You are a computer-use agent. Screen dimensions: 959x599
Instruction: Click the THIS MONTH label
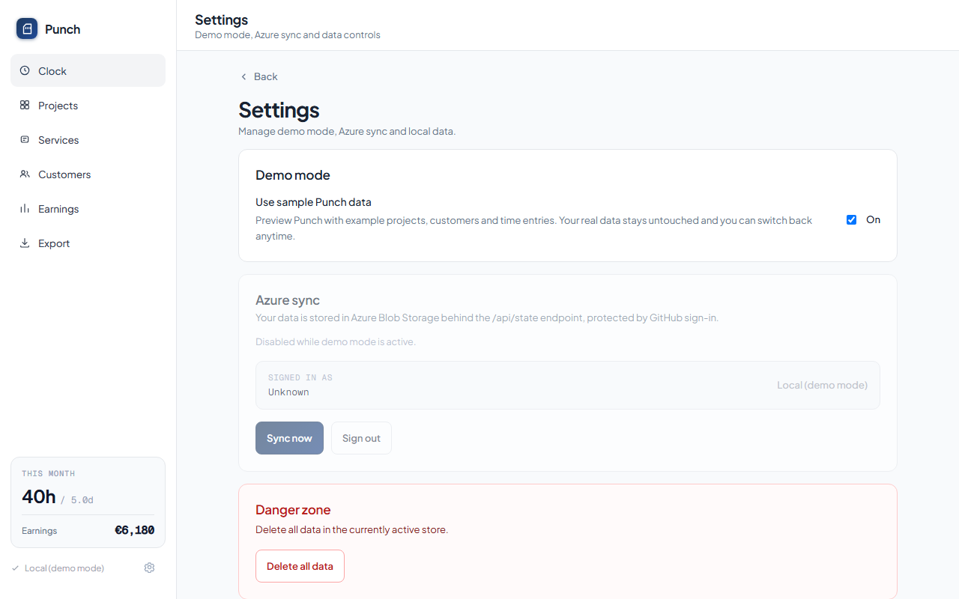click(x=48, y=474)
